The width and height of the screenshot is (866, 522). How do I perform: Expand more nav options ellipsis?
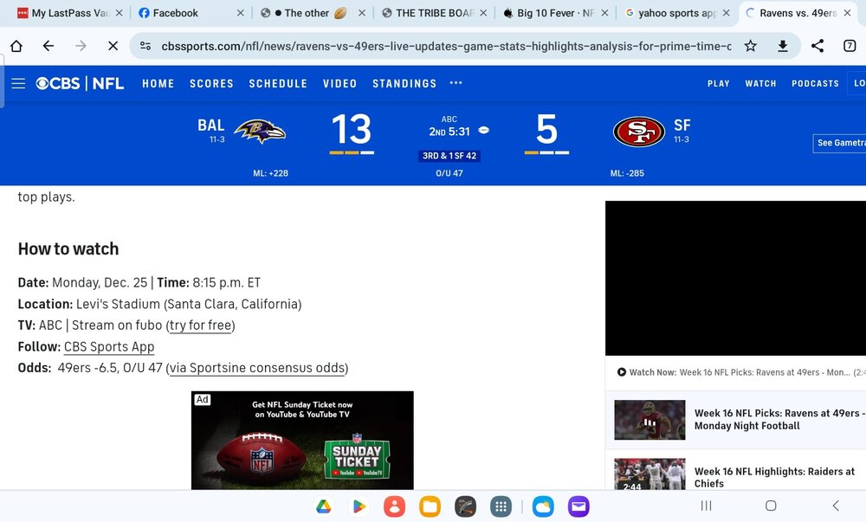[456, 83]
